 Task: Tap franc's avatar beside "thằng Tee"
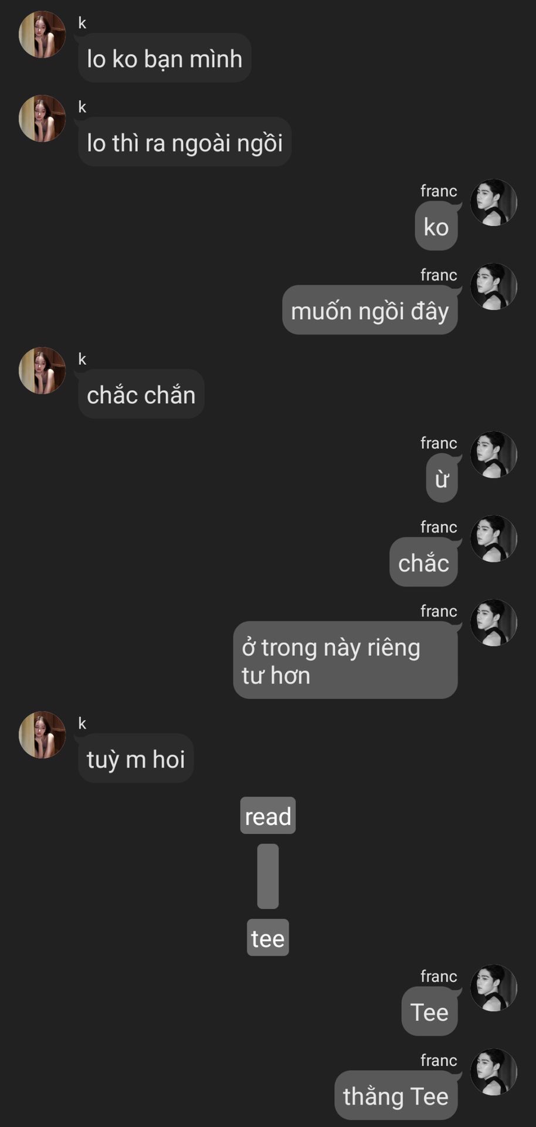click(x=494, y=1072)
